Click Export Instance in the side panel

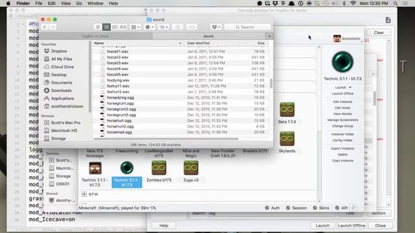tap(342, 148)
